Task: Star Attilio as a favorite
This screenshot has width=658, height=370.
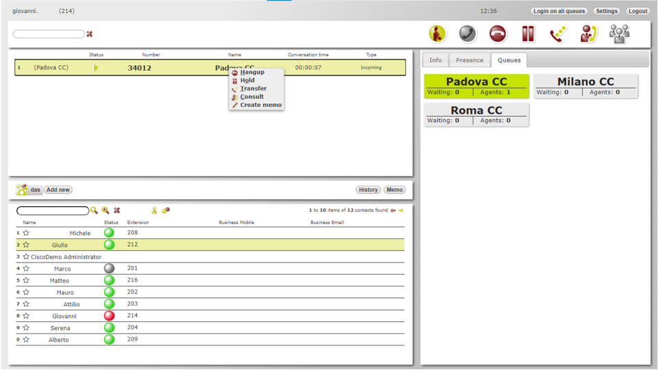Action: click(26, 304)
